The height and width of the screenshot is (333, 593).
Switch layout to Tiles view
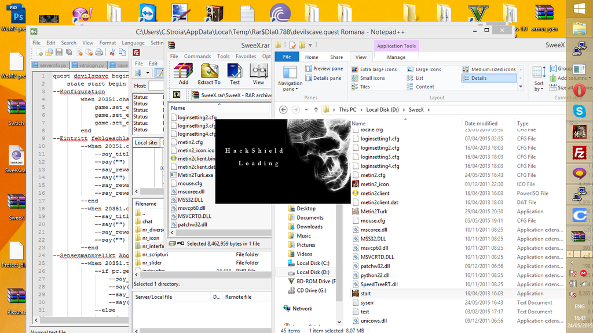pyautogui.click(x=361, y=87)
